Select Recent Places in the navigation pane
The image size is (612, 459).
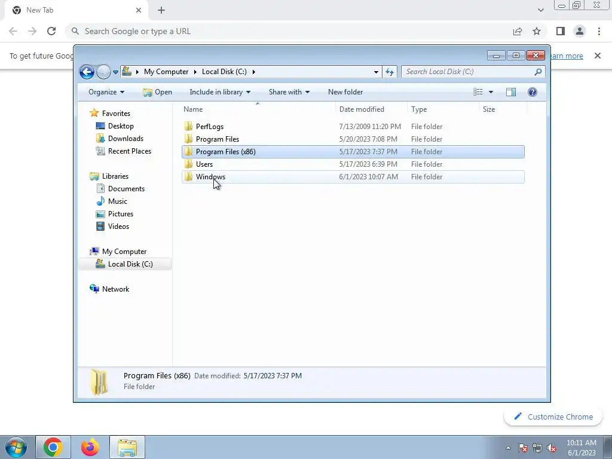click(129, 151)
